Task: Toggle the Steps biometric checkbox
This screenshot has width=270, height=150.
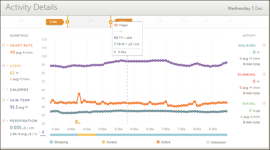Action: point(3,66)
